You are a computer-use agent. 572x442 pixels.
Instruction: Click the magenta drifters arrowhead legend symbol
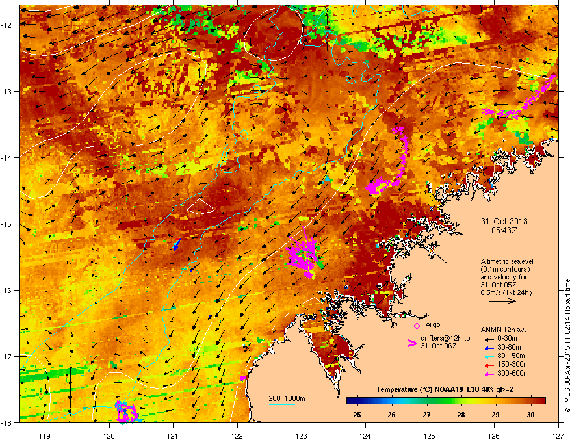pyautogui.click(x=412, y=343)
